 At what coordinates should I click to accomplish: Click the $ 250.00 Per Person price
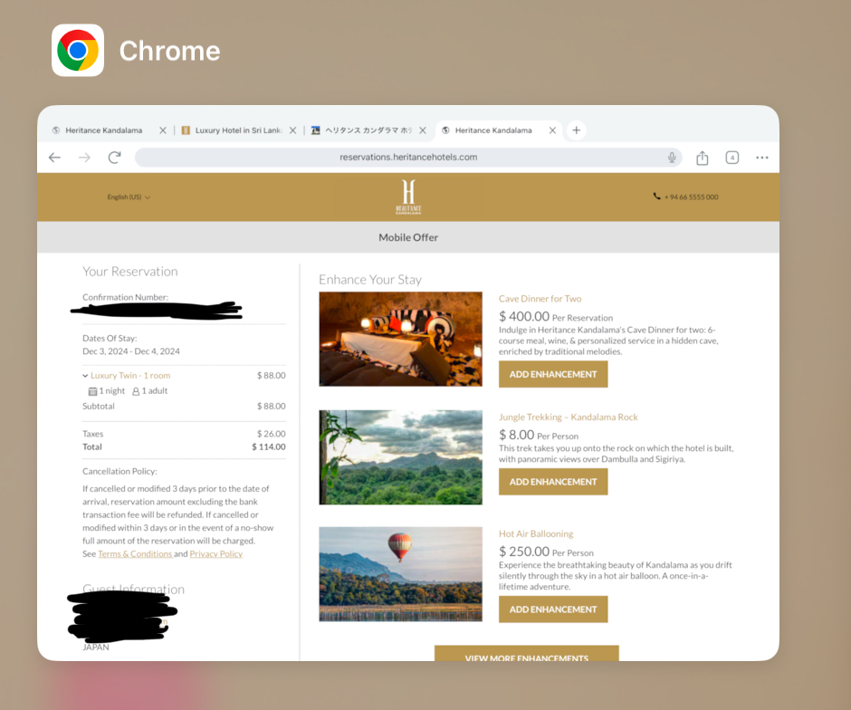click(546, 552)
